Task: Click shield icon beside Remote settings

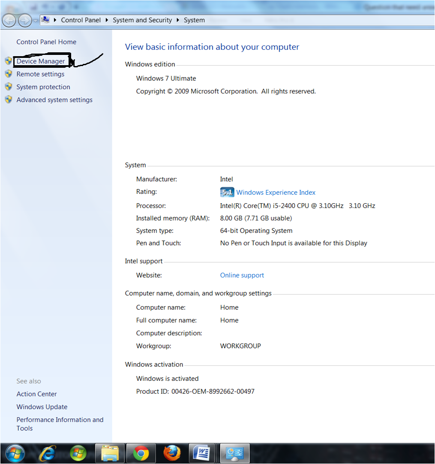Action: (x=9, y=74)
